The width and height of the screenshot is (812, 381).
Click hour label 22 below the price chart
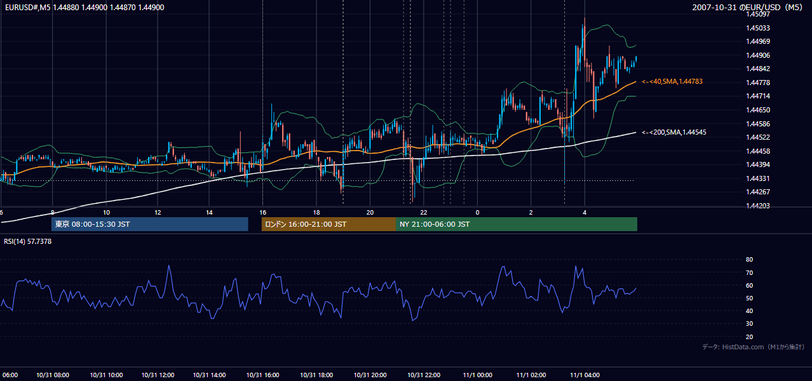423,212
